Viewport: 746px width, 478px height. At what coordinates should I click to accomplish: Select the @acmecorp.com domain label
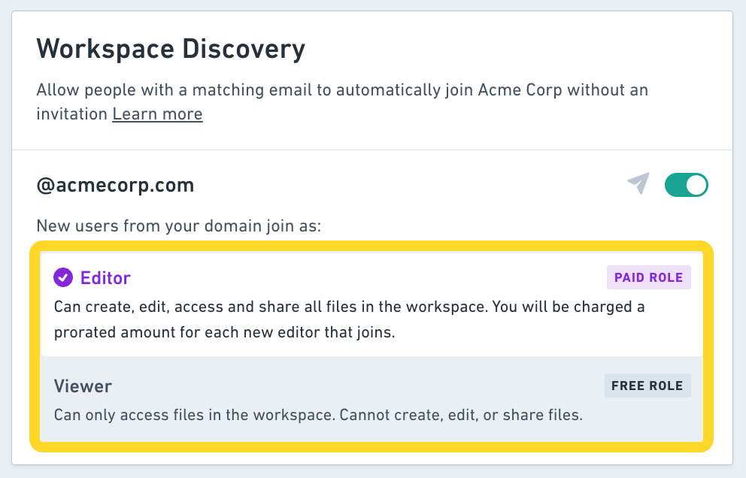coord(115,184)
